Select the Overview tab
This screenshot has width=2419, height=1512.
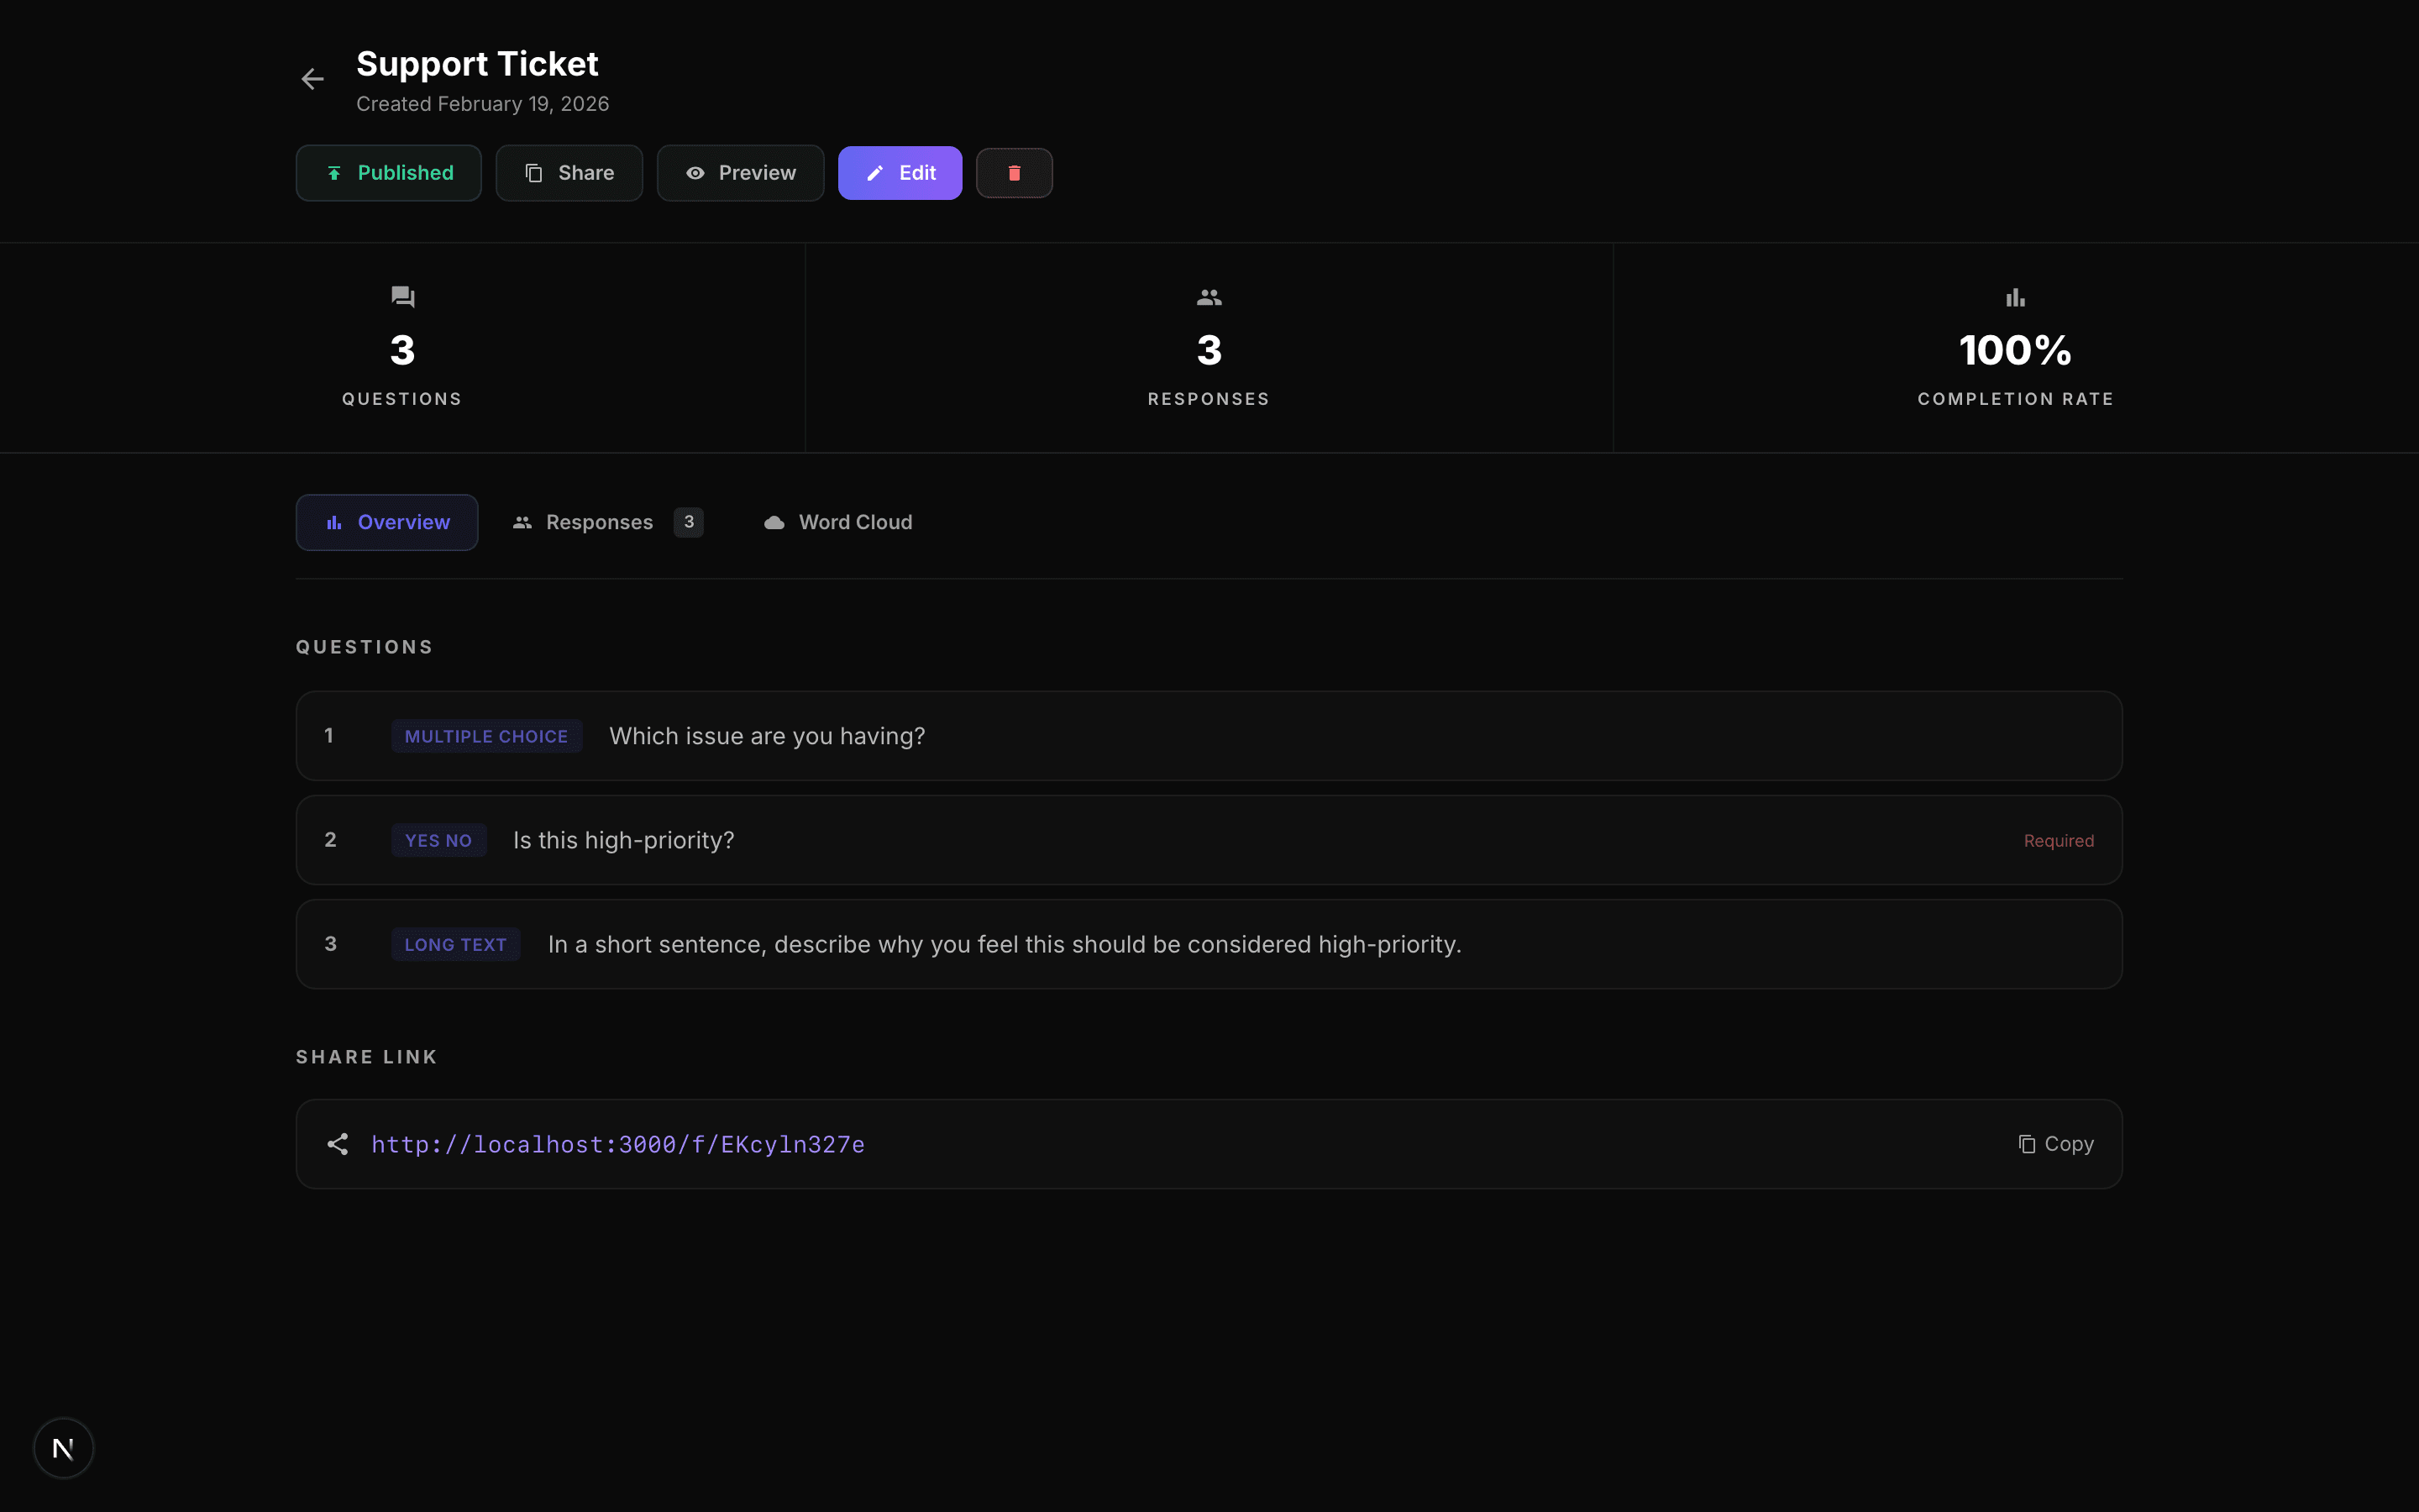coord(387,522)
